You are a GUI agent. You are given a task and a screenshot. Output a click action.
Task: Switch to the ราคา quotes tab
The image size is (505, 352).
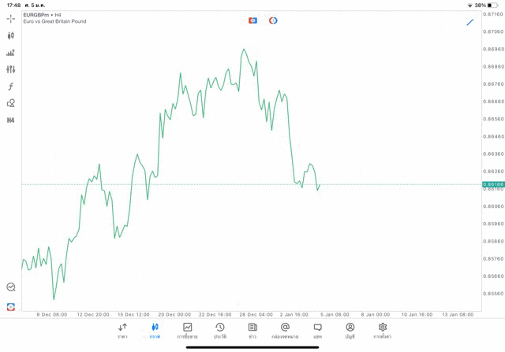[x=122, y=331]
